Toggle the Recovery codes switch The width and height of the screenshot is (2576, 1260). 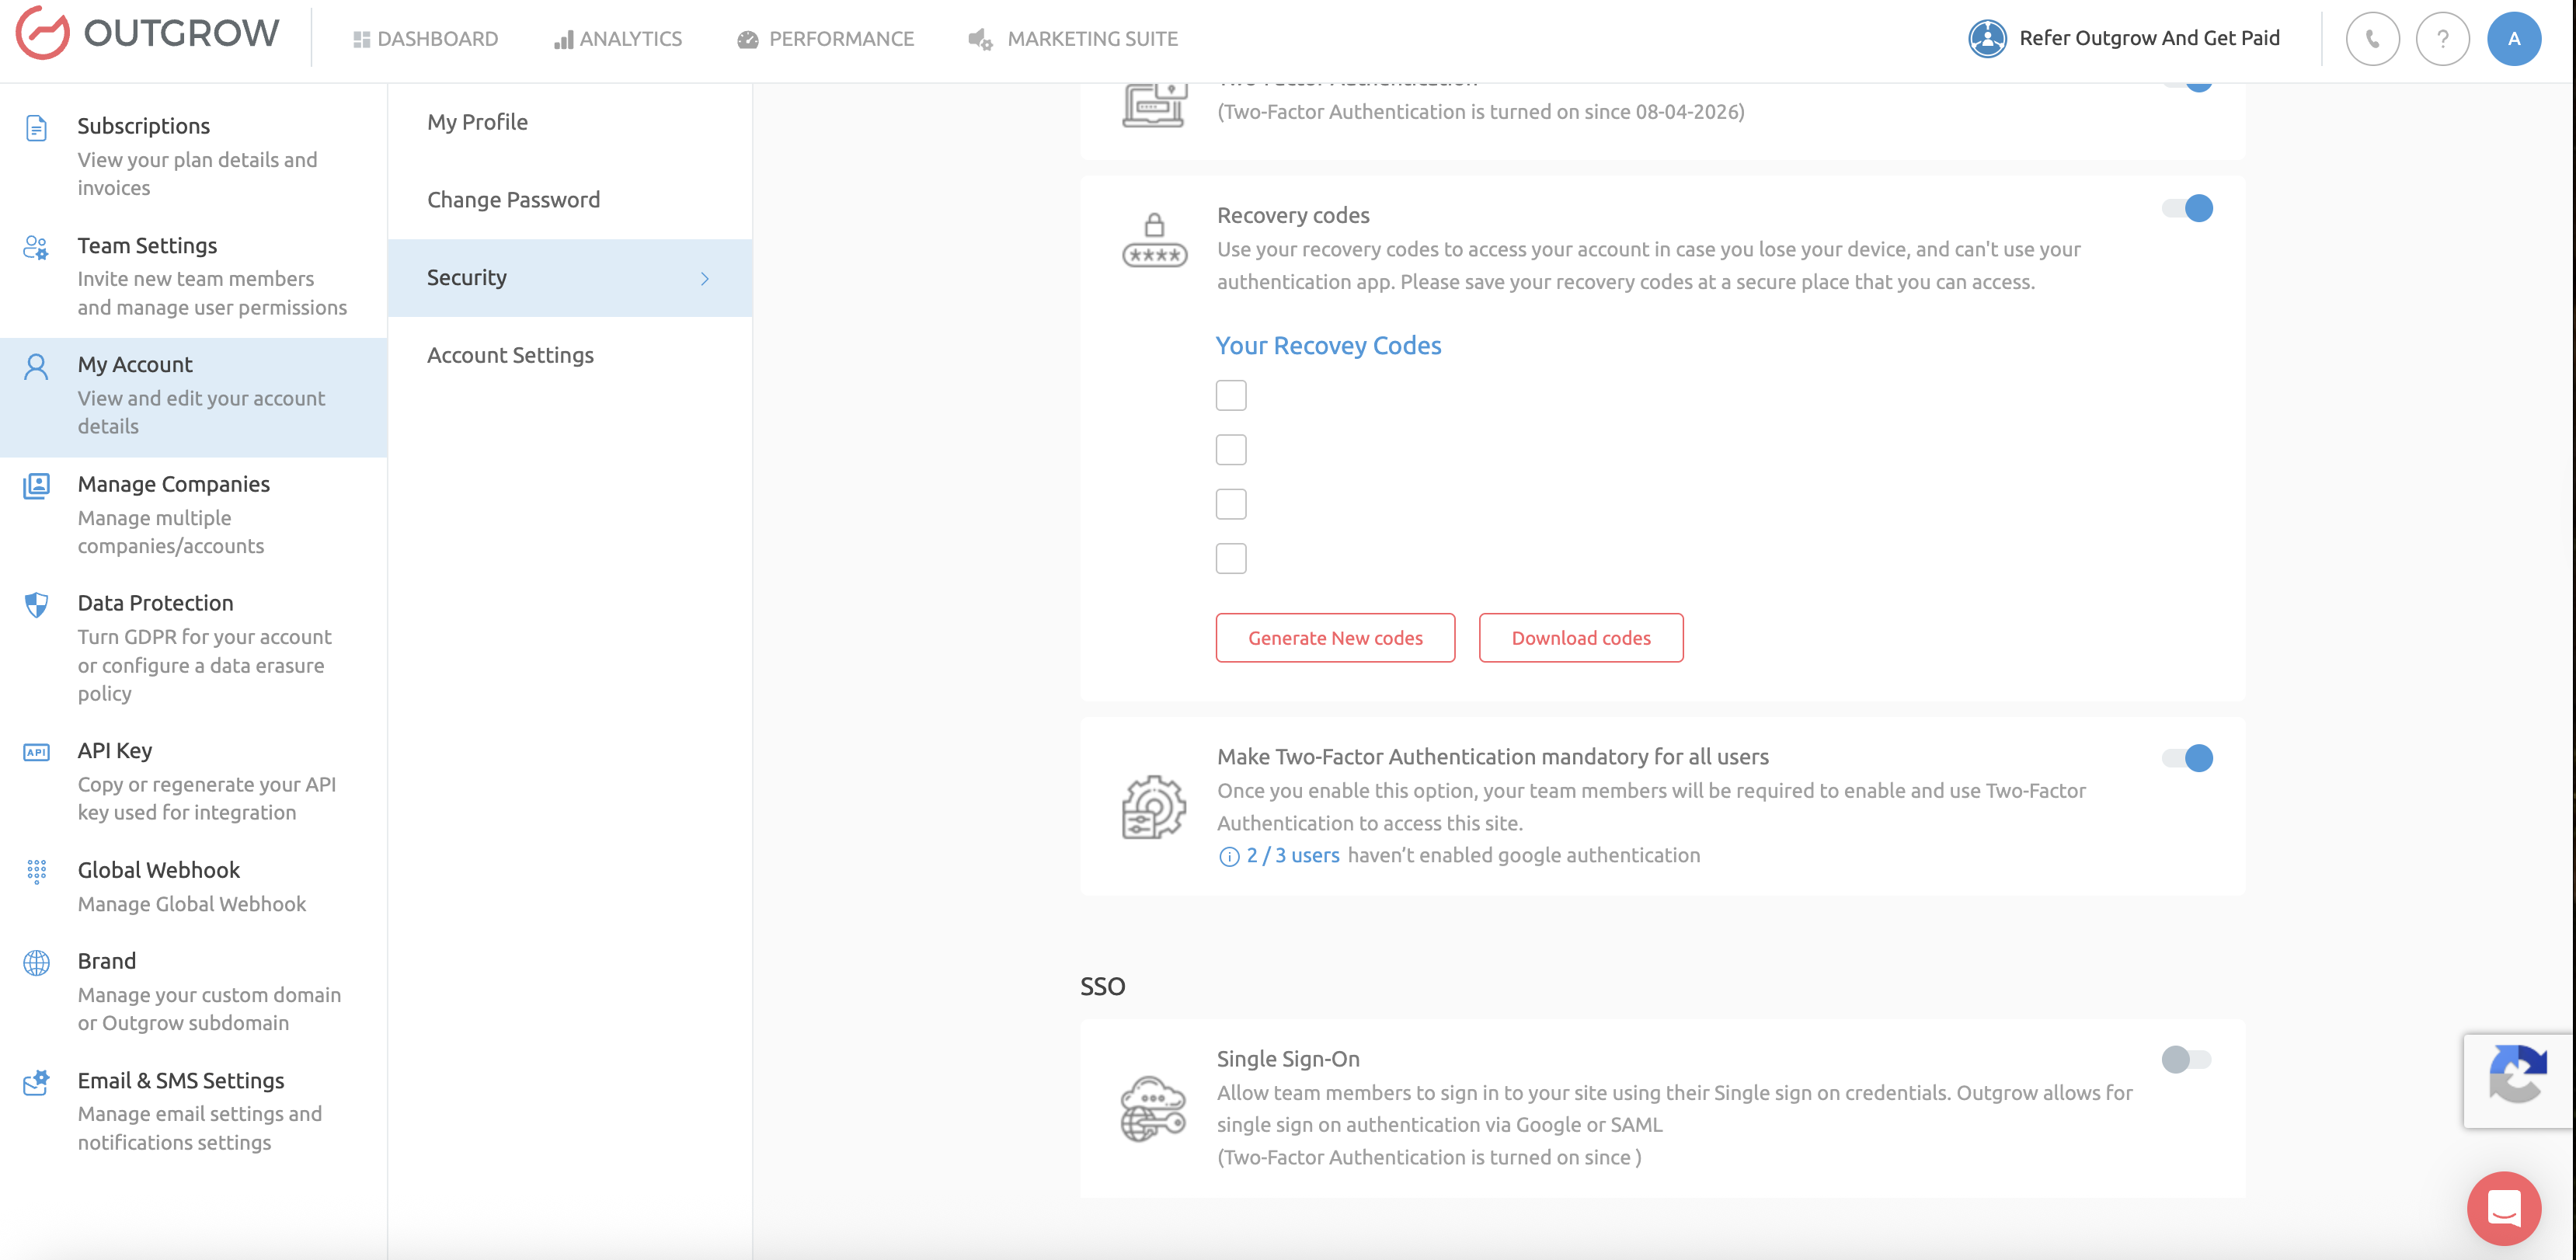(x=2188, y=208)
